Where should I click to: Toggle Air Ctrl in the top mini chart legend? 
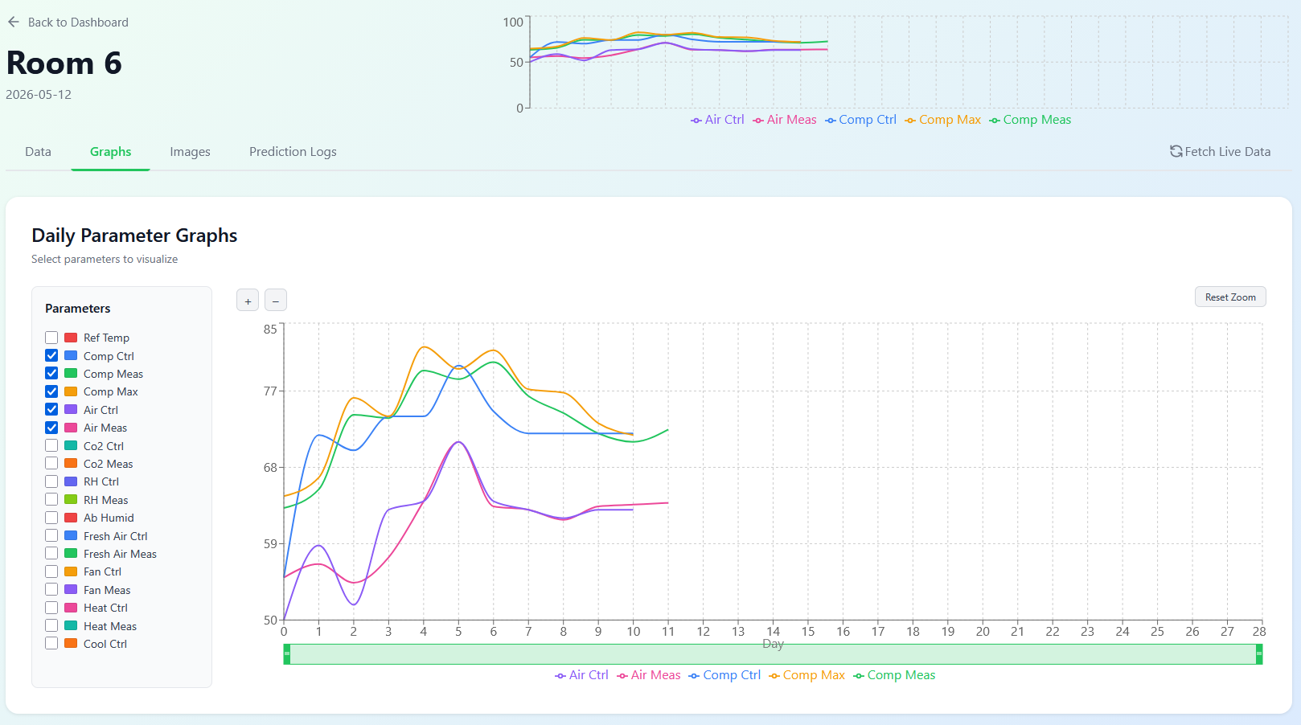pos(717,120)
